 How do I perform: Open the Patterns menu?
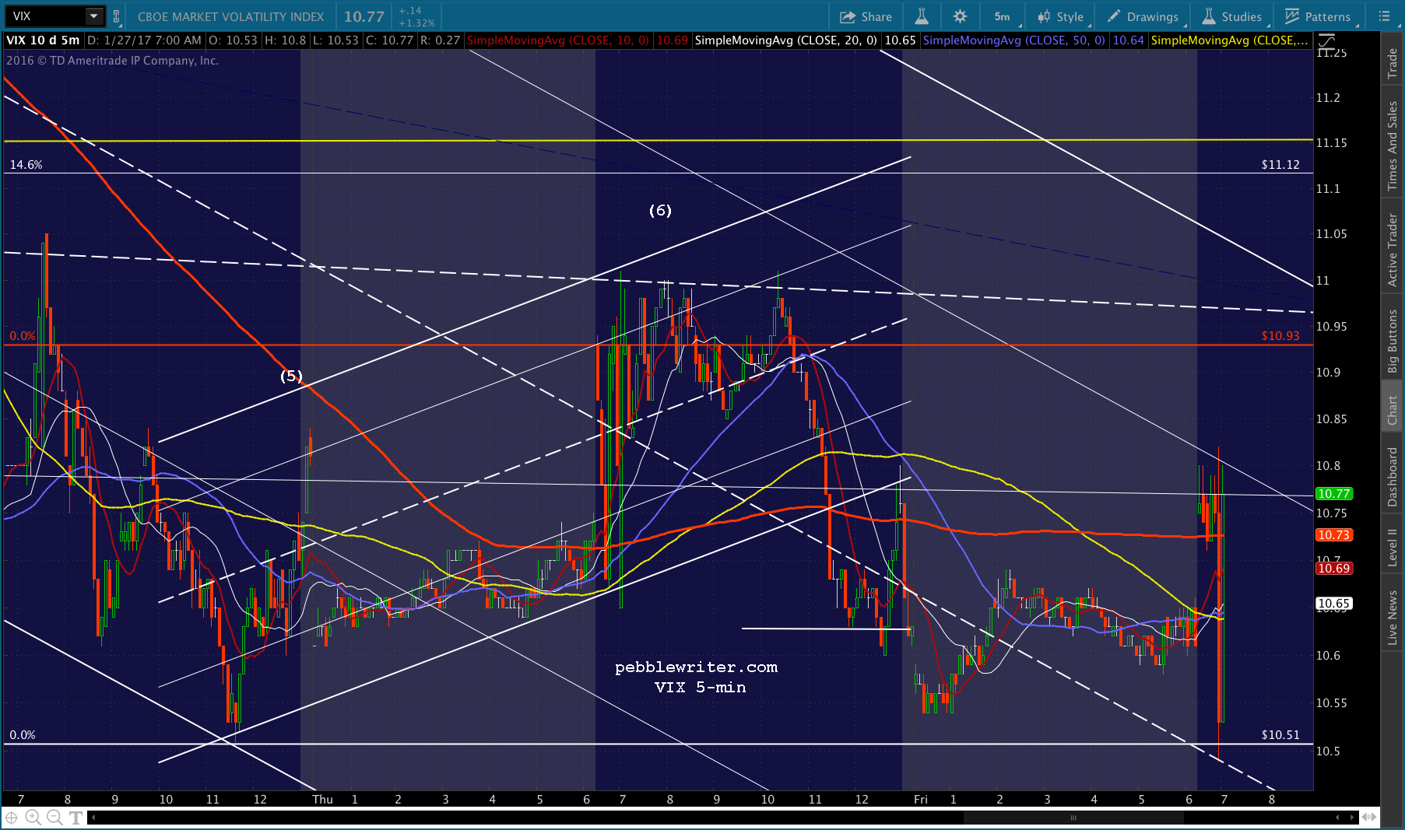tap(1318, 16)
